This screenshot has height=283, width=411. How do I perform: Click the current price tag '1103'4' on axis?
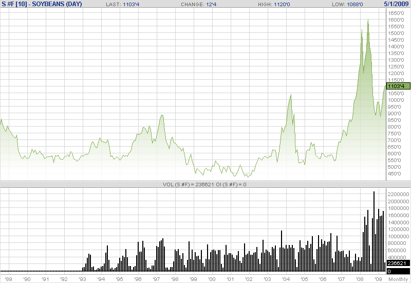pos(398,86)
